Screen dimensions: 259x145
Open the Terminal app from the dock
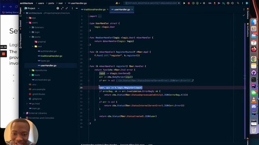pyautogui.click(x=254, y=79)
